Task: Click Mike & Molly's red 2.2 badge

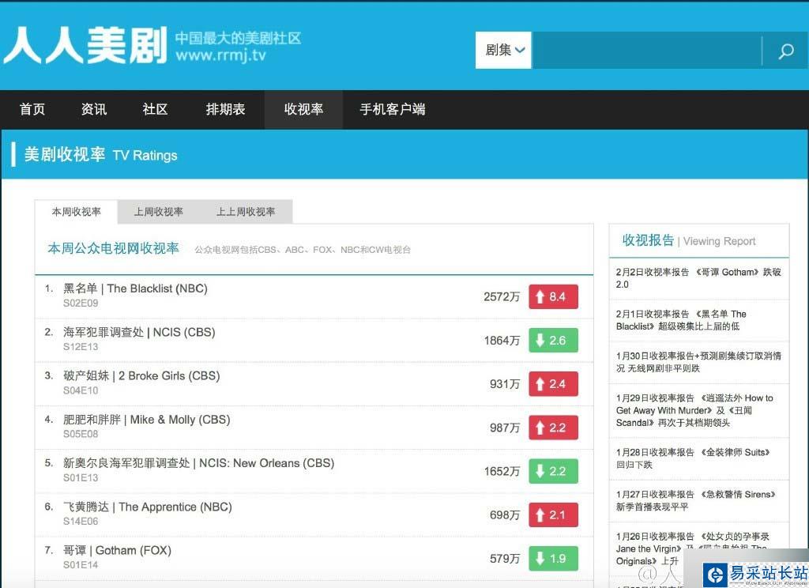Action: click(x=553, y=428)
